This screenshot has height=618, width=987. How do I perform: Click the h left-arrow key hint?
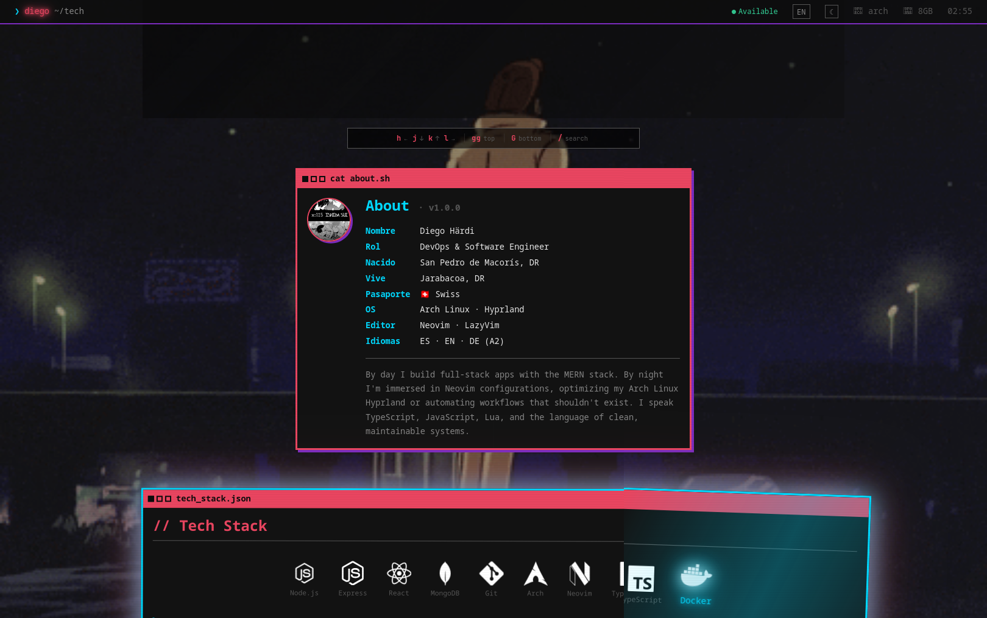pyautogui.click(x=402, y=138)
